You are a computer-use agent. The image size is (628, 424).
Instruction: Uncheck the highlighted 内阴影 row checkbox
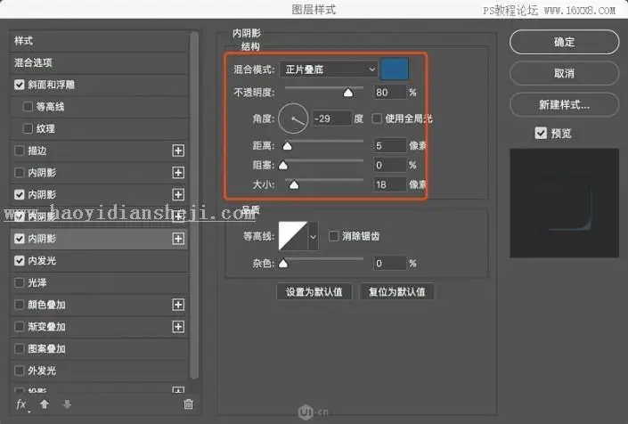click(19, 239)
